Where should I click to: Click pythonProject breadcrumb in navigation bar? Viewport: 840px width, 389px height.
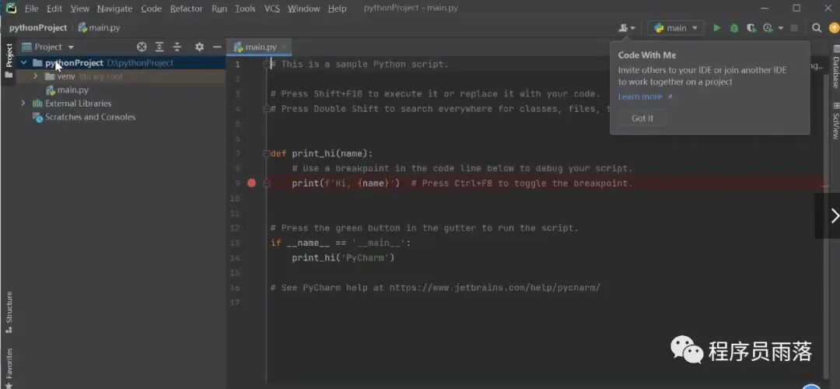coord(38,28)
